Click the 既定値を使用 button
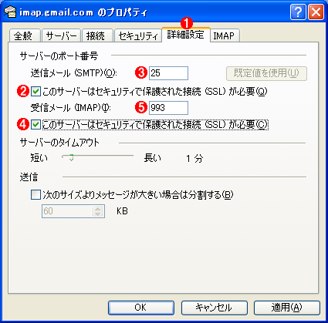Image resolution: width=328 pixels, height=323 pixels. pos(266,73)
